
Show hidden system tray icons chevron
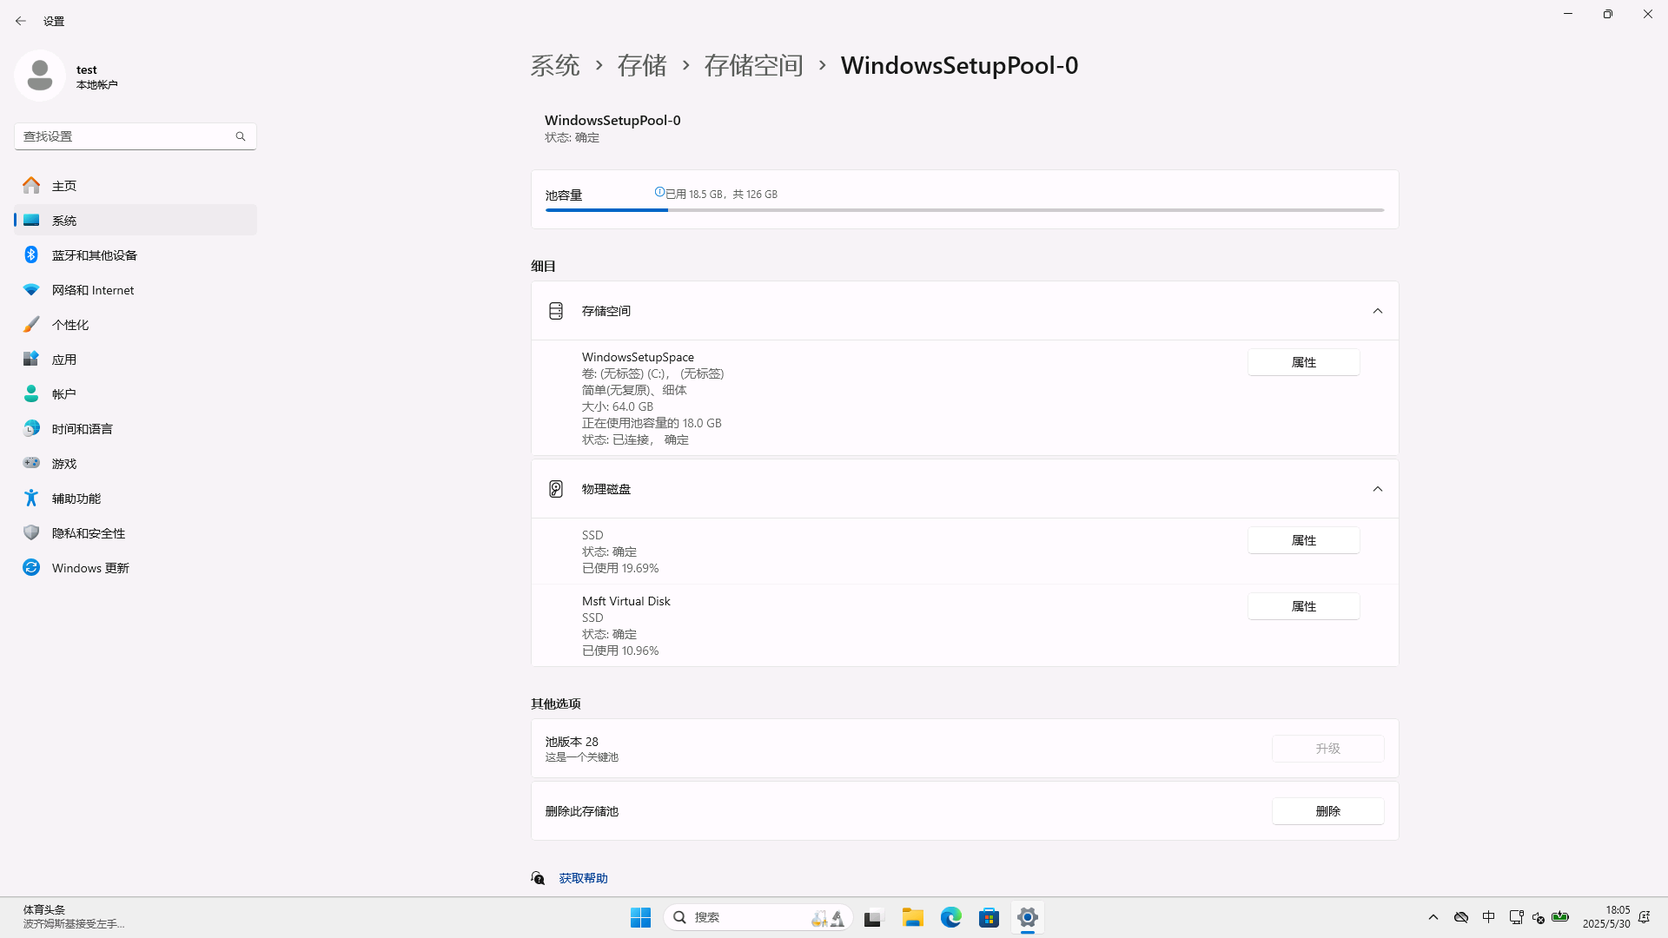(x=1433, y=917)
